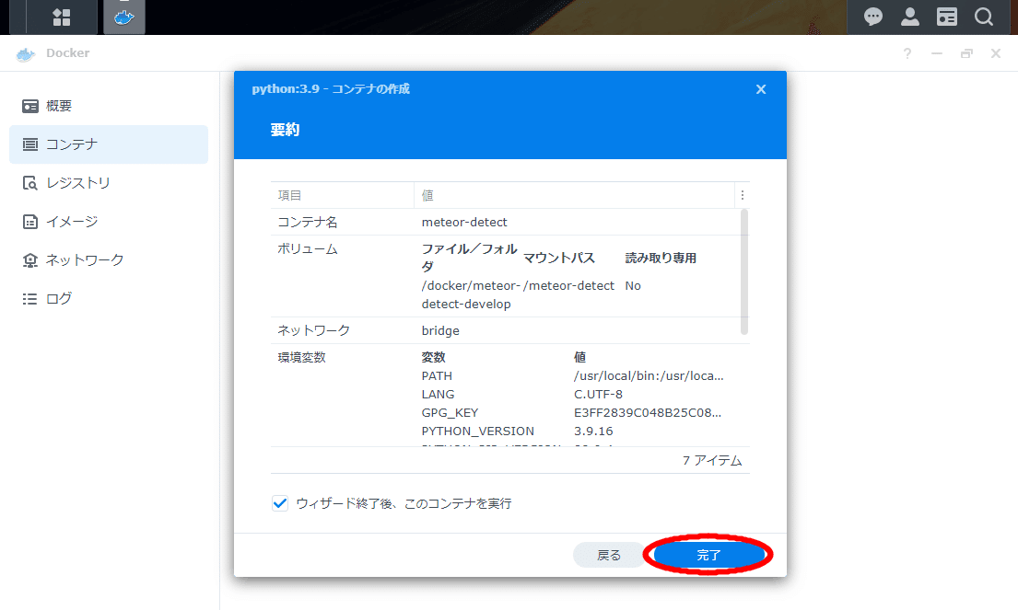
Task: Close the container creation dialog
Action: 761,89
